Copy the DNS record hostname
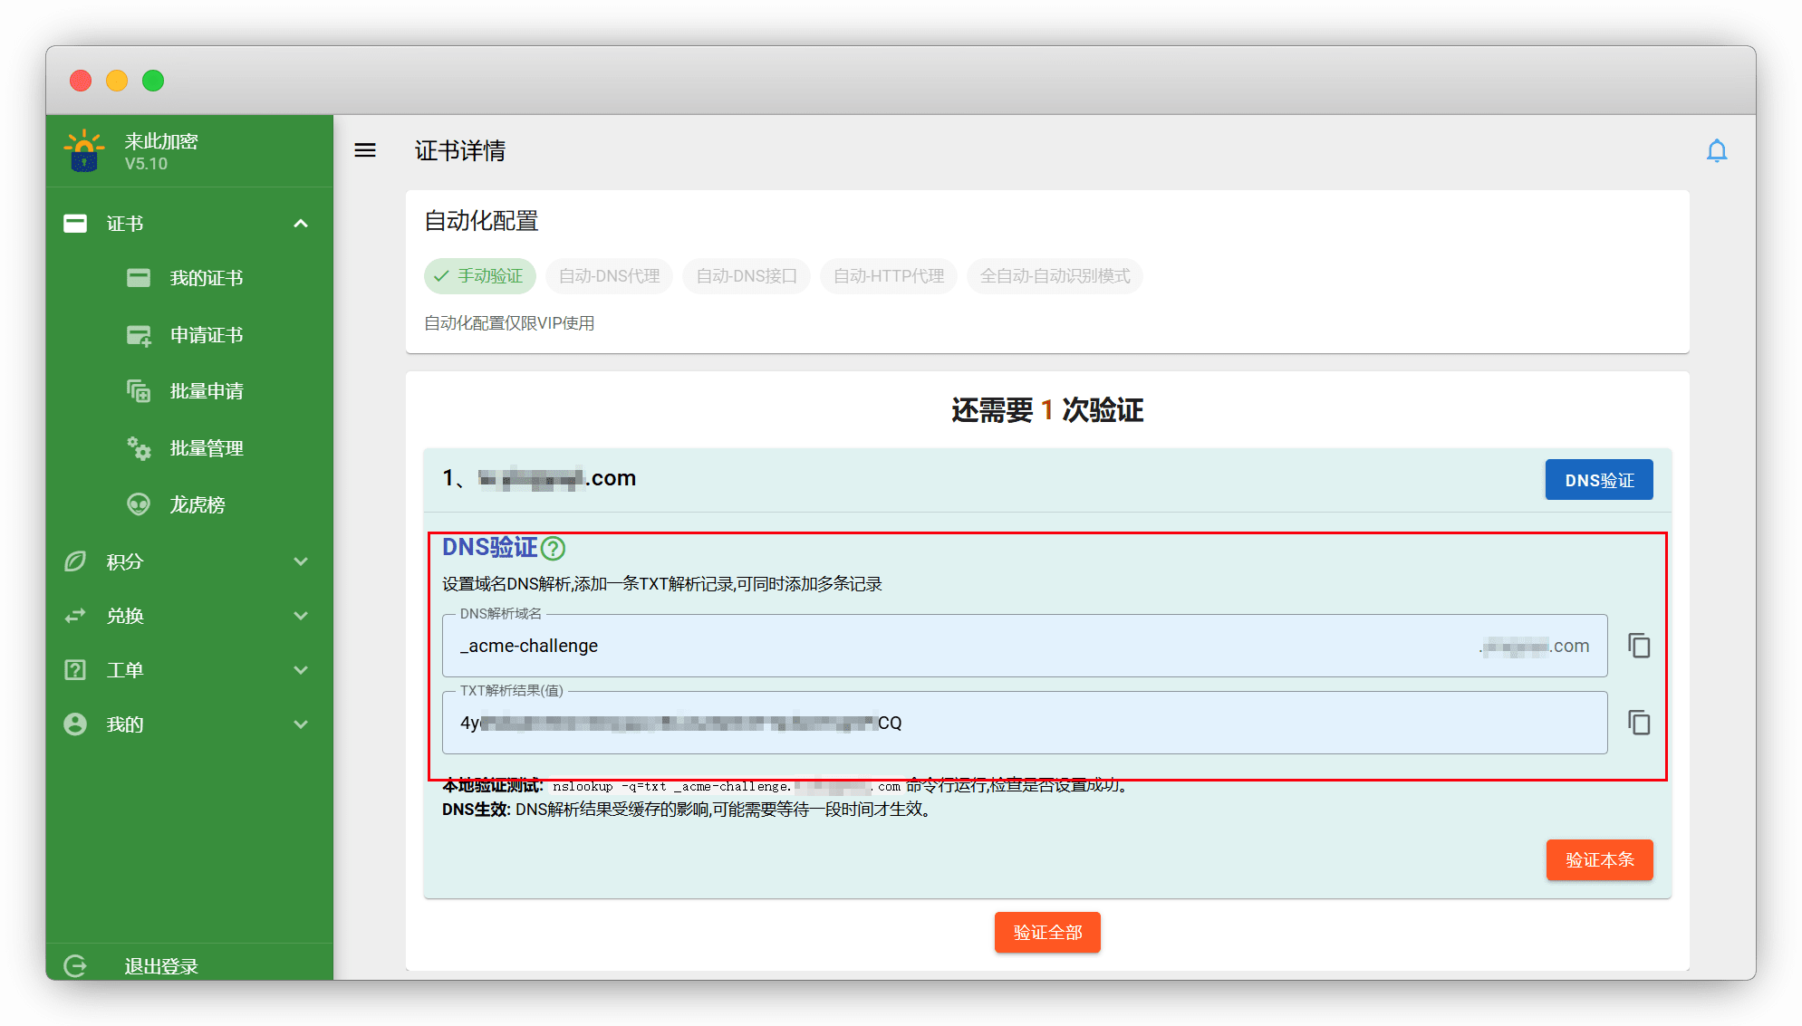The width and height of the screenshot is (1802, 1026). point(1638,646)
